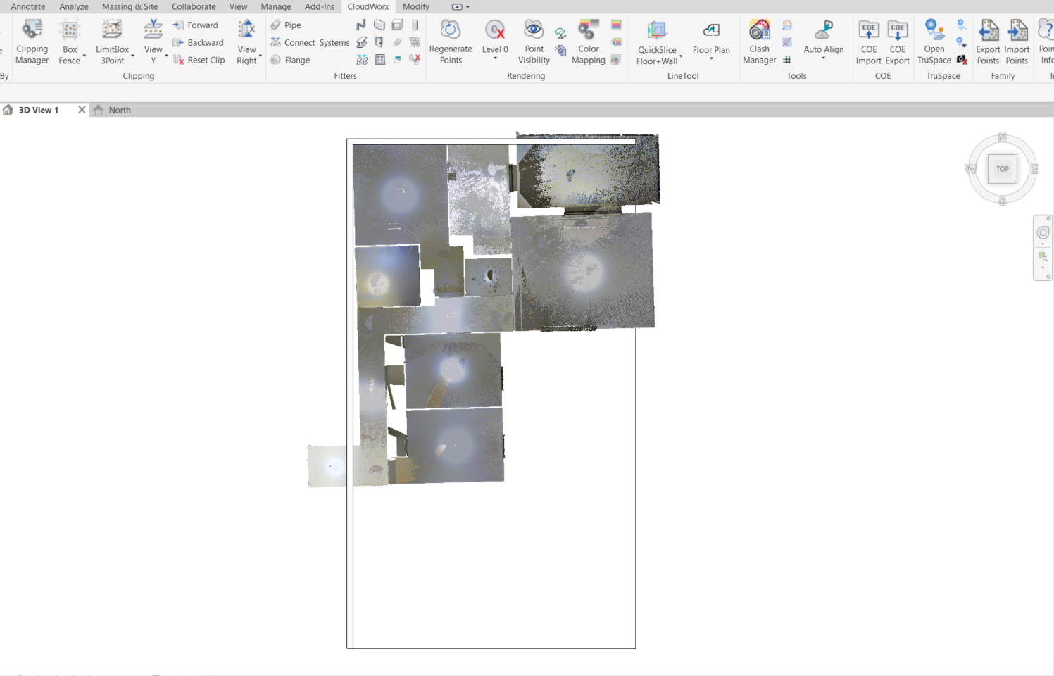Click TOP on the ViewCube
Viewport: 1054px width, 676px height.
[1002, 168]
